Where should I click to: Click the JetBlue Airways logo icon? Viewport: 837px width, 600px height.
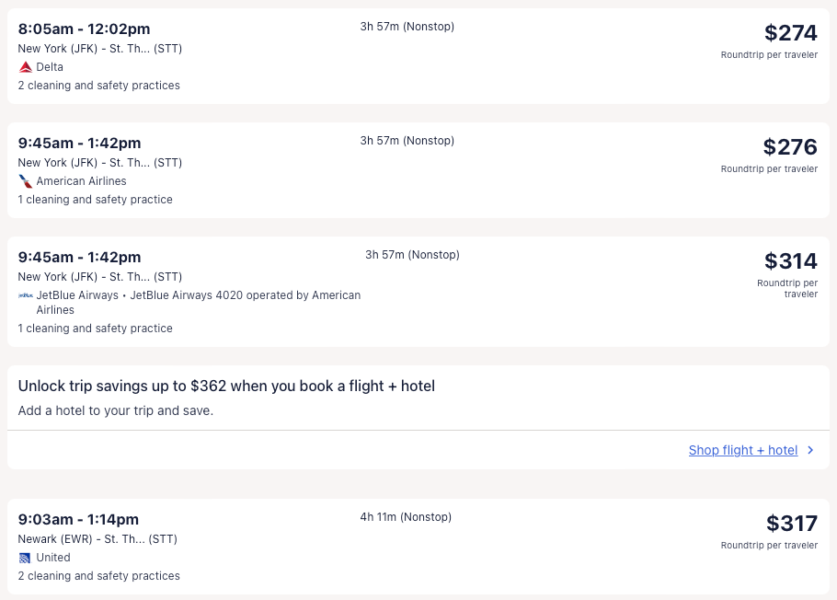(x=26, y=295)
